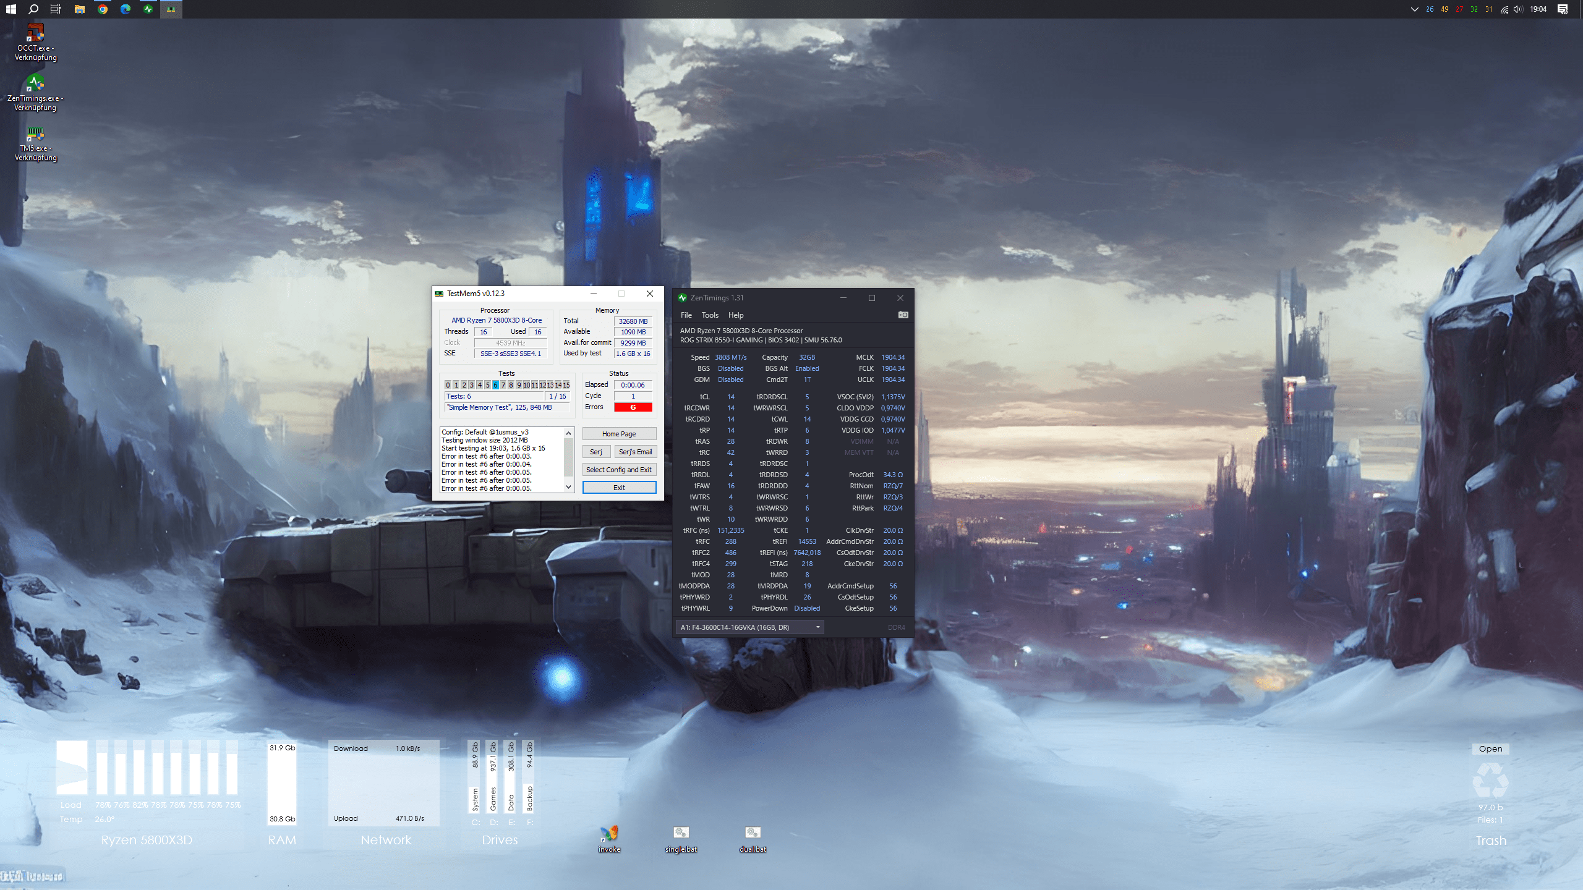
Task: Open File Explorer from the taskbar
Action: coord(80,9)
